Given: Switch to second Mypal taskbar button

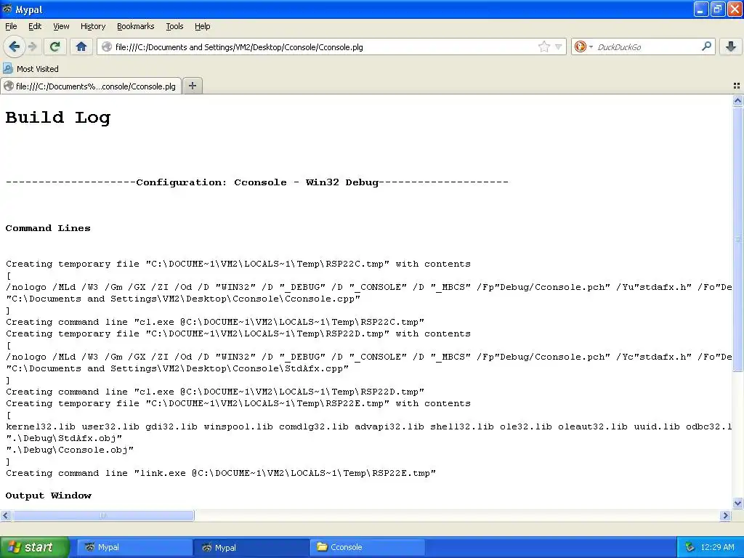Looking at the screenshot, I should [x=251, y=547].
